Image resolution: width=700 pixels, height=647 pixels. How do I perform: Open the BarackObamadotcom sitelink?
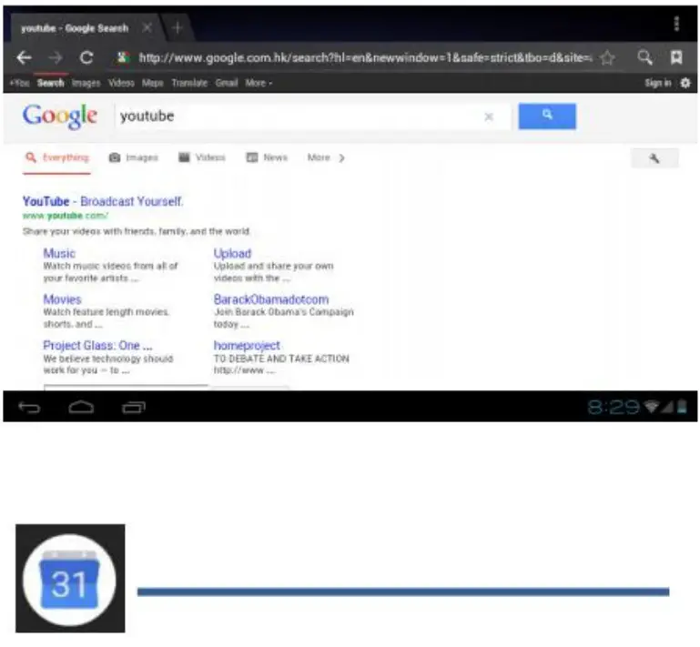tap(271, 299)
